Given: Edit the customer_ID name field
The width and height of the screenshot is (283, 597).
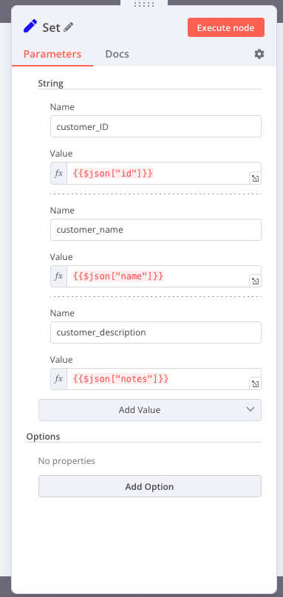Looking at the screenshot, I should 156,126.
